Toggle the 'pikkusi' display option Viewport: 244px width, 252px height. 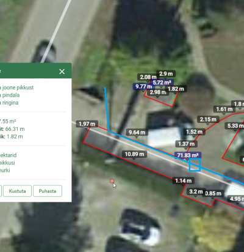point(7,163)
